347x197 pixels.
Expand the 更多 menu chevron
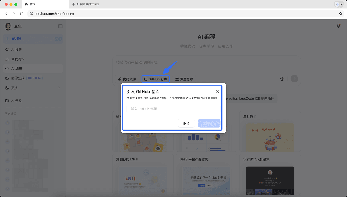tap(59, 88)
